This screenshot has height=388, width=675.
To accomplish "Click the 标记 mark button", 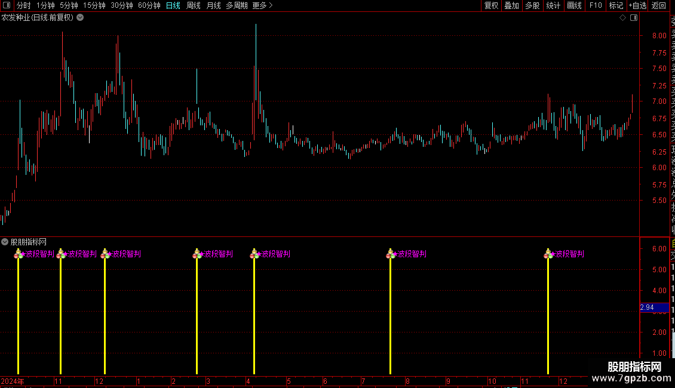I will coord(616,5).
